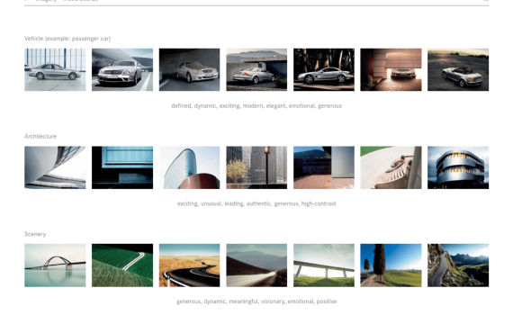Image resolution: width=513 pixels, height=324 pixels.
Task: Click the green field with winding path thumbnail
Action: coord(122,265)
